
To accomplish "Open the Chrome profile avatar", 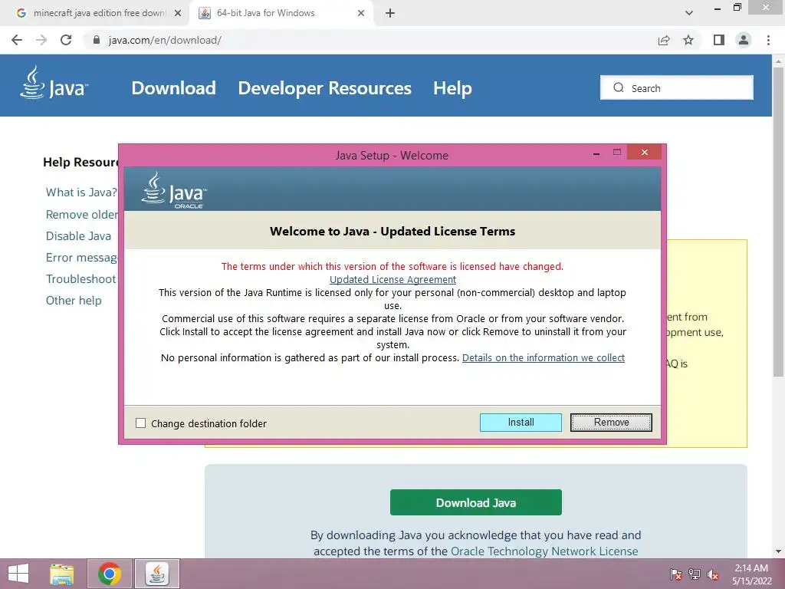I will click(744, 40).
